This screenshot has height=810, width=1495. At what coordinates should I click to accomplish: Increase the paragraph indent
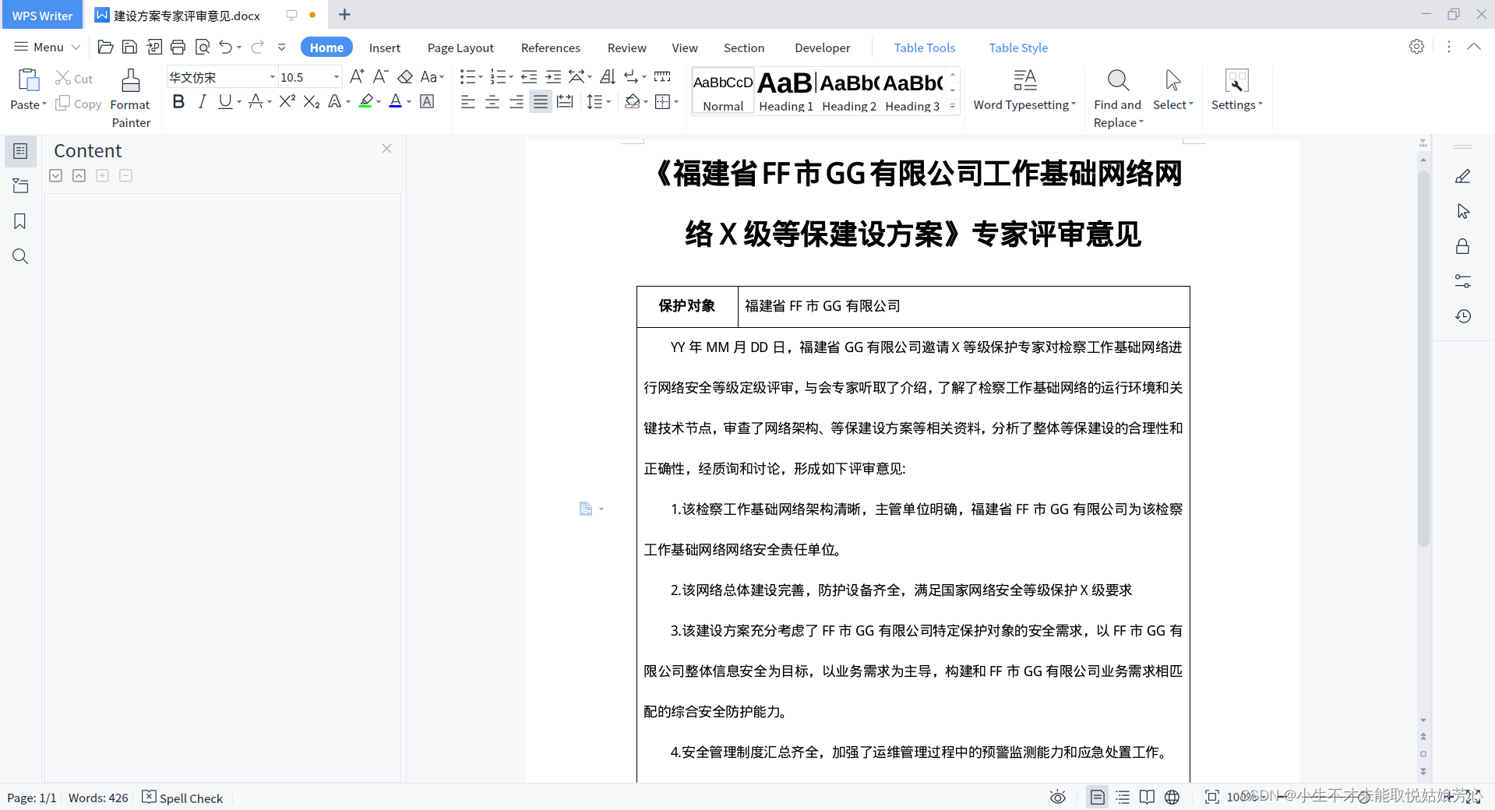point(553,76)
